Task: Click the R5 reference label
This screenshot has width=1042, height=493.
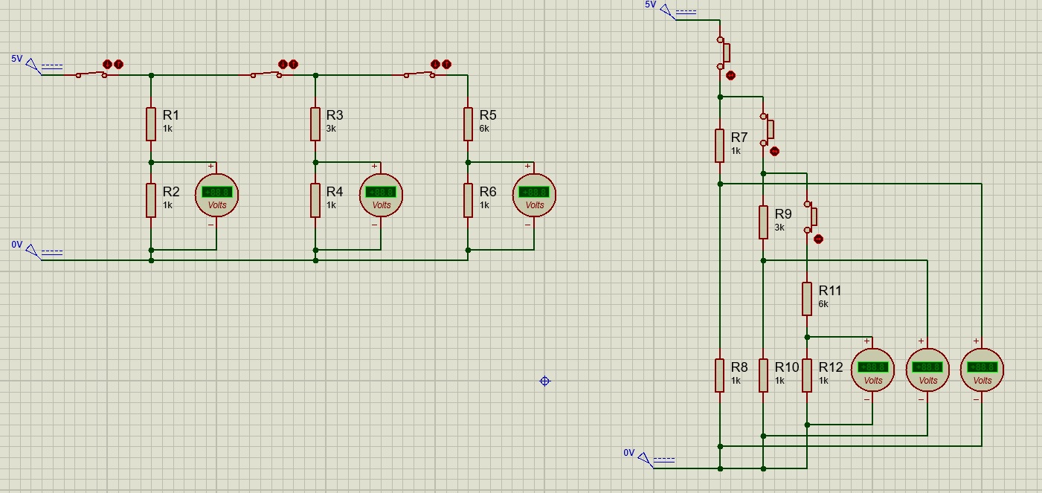Action: click(x=488, y=115)
